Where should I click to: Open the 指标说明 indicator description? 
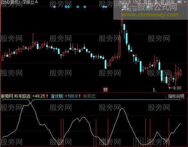176,96
